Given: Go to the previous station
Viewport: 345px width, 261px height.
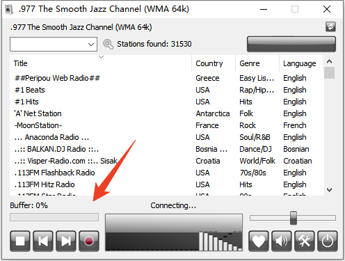Looking at the screenshot, I should tap(43, 241).
